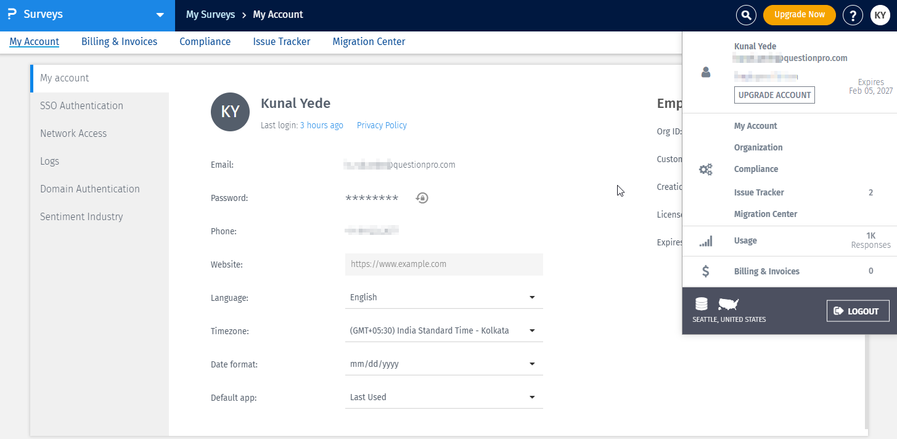The height and width of the screenshot is (439, 897).
Task: Click the Website input field
Action: tap(444, 264)
